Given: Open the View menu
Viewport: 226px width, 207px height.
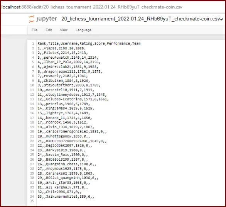Looking at the screenshot, I should click(64, 30).
